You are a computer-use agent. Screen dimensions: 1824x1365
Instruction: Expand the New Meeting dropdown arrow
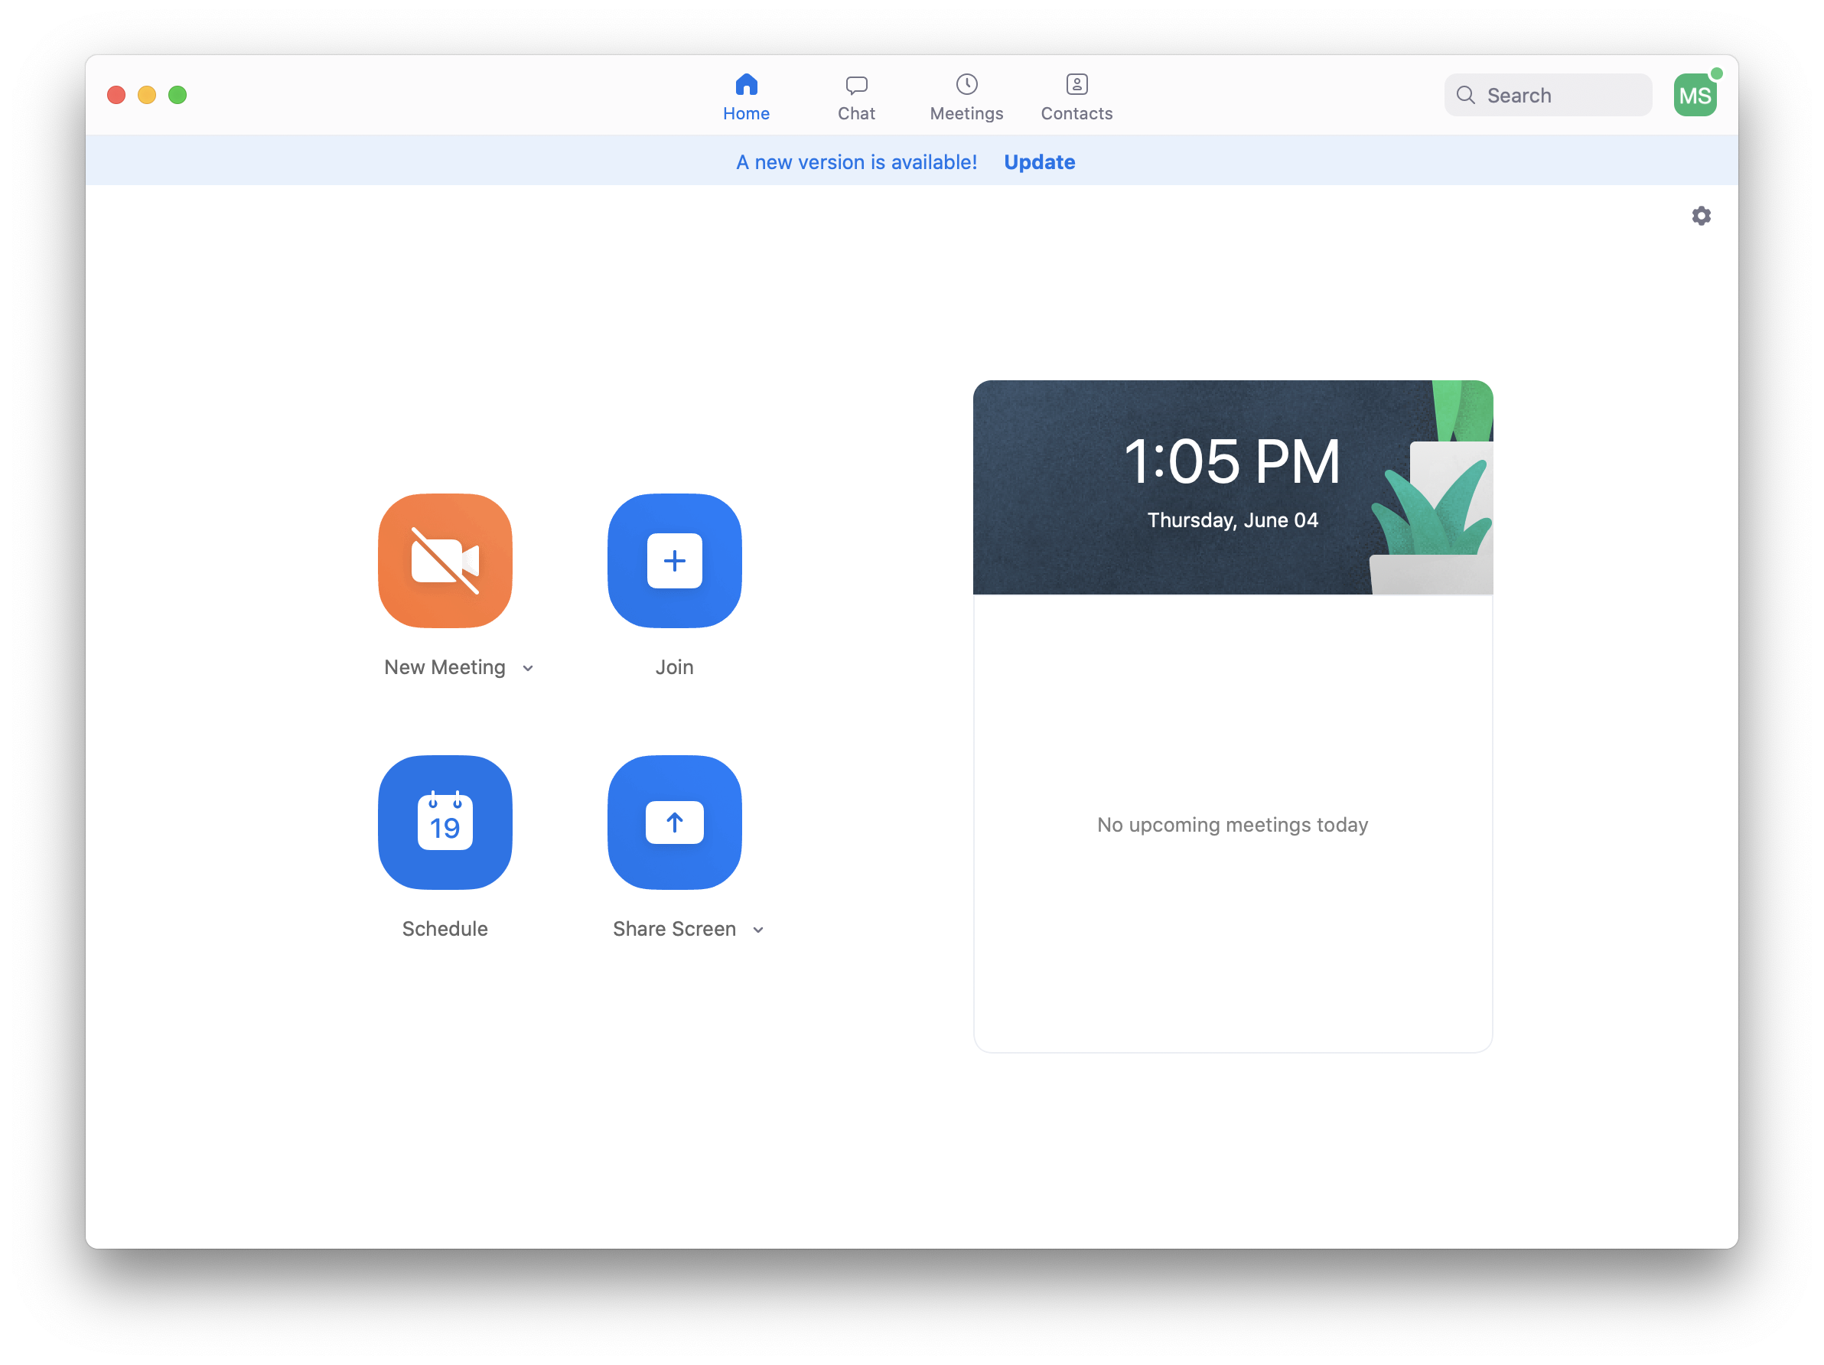528,668
